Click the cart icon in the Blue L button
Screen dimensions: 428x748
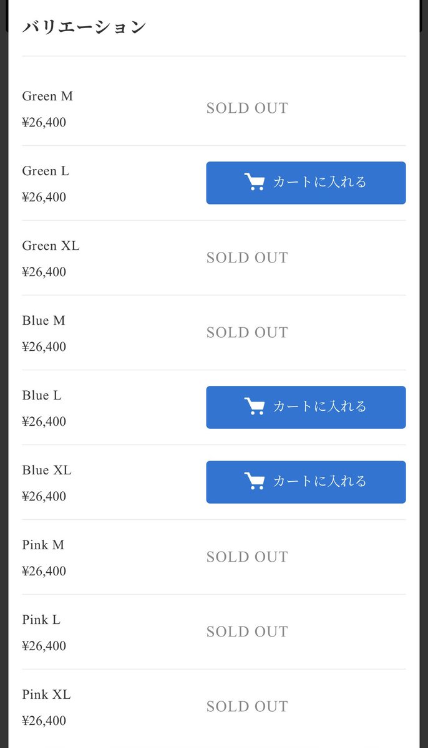[255, 406]
